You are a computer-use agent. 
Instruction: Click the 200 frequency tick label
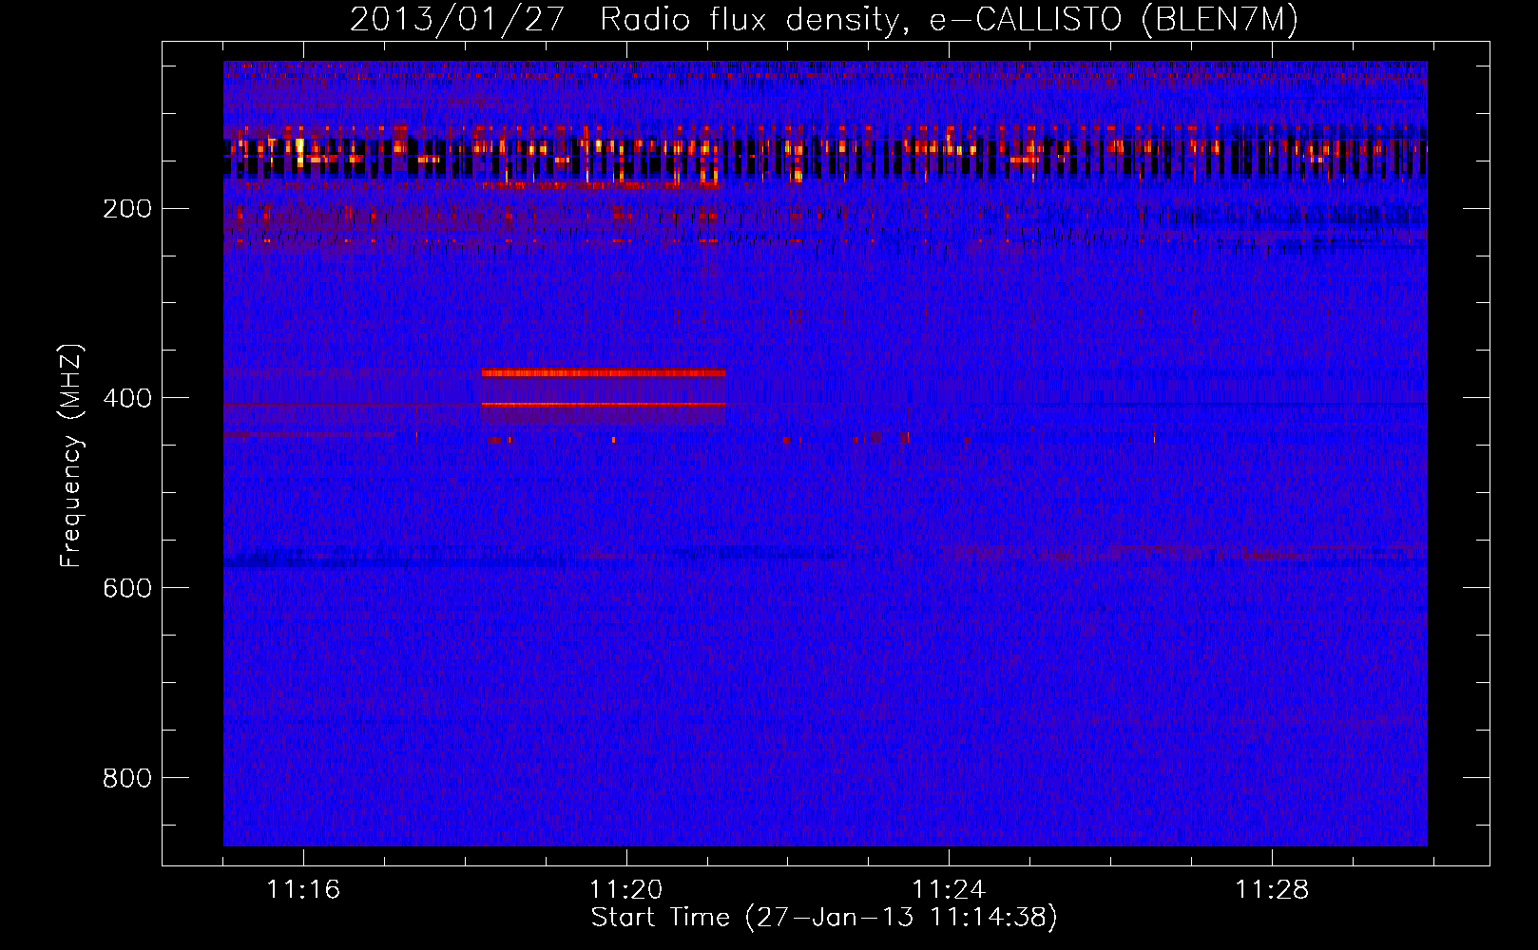point(127,209)
